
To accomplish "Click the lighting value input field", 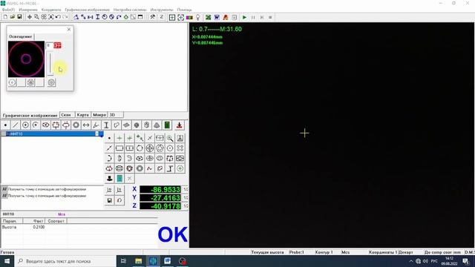I will pos(49,45).
